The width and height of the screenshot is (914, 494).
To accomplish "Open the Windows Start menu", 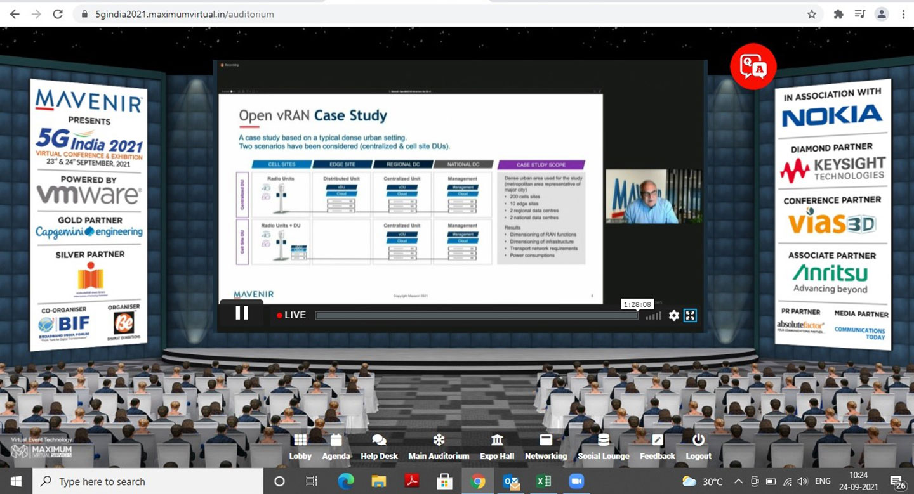I will (x=16, y=481).
